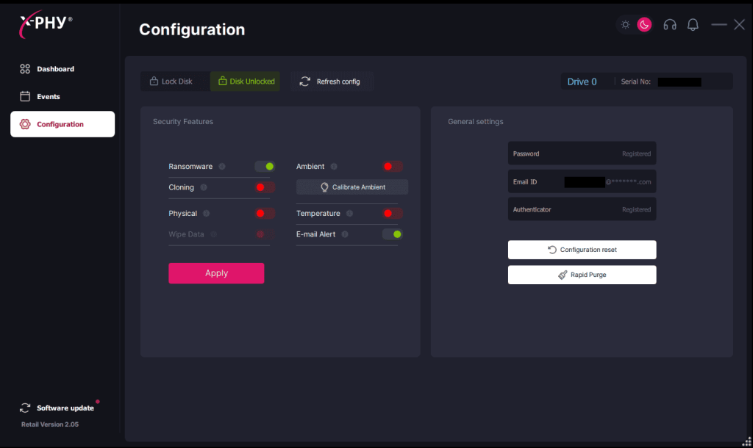The height and width of the screenshot is (448, 753).
Task: Click the Password field row
Action: 582,154
